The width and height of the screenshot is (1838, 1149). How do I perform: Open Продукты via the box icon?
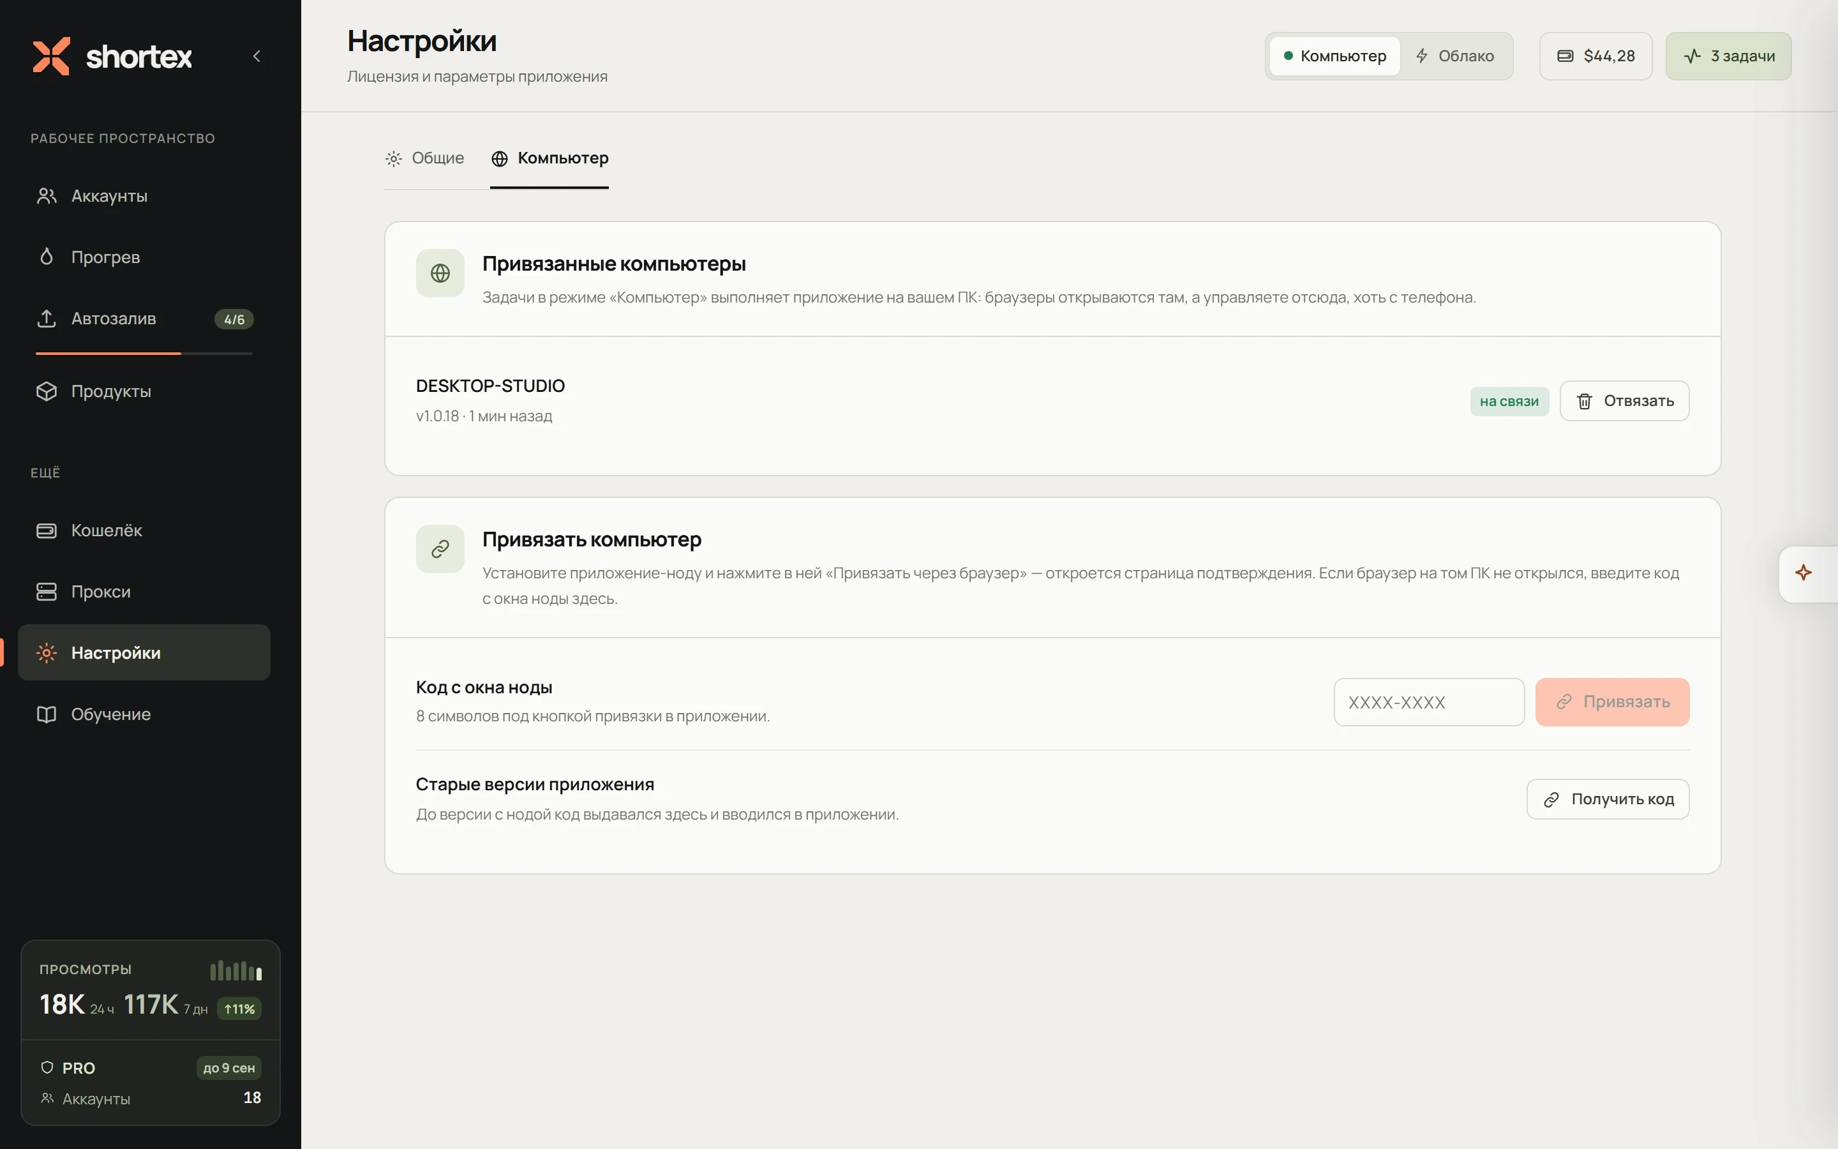(47, 391)
